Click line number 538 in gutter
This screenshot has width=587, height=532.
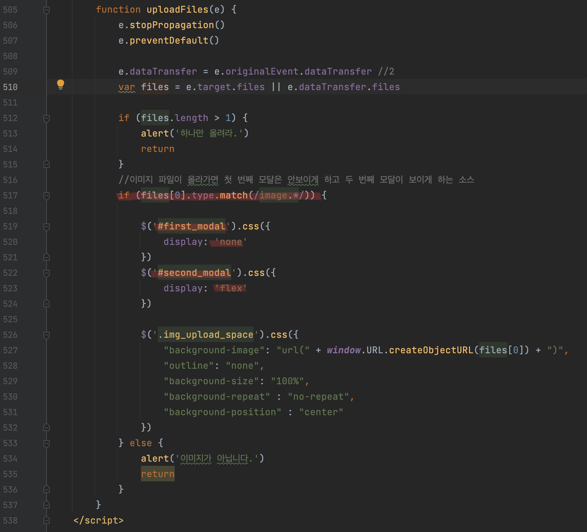coord(10,520)
